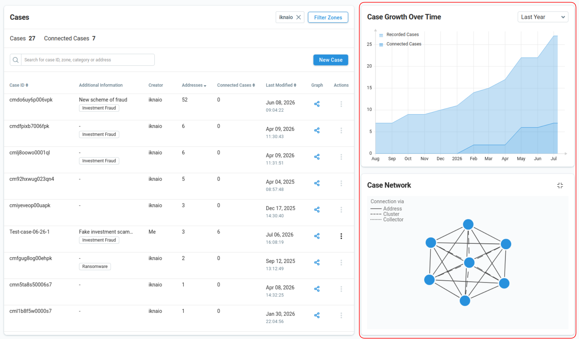Open the Last Year time range dropdown
This screenshot has height=339, width=579.
point(542,17)
